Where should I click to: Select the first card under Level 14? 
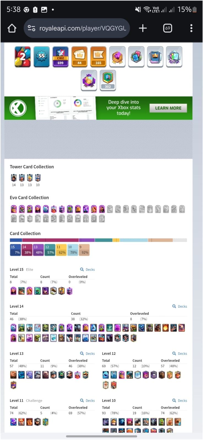coord(13,328)
